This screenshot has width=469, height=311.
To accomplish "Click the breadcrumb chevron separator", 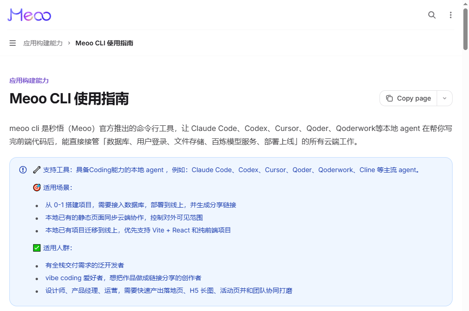I will 69,43.
